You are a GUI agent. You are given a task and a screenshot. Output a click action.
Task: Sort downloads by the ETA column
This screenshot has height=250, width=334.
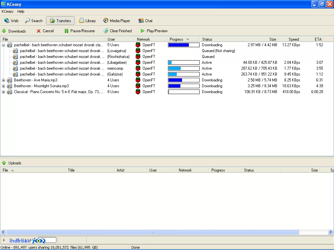point(312,39)
